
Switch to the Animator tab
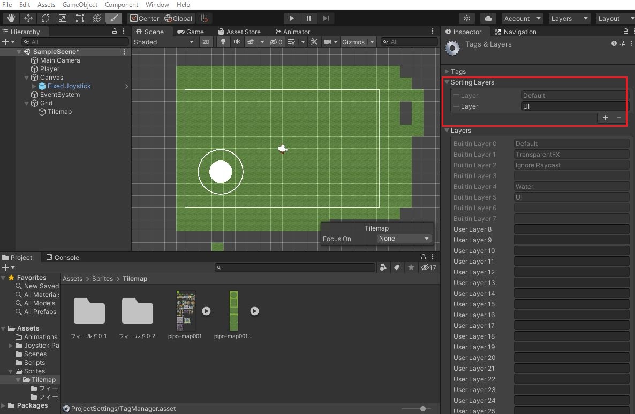tap(292, 32)
